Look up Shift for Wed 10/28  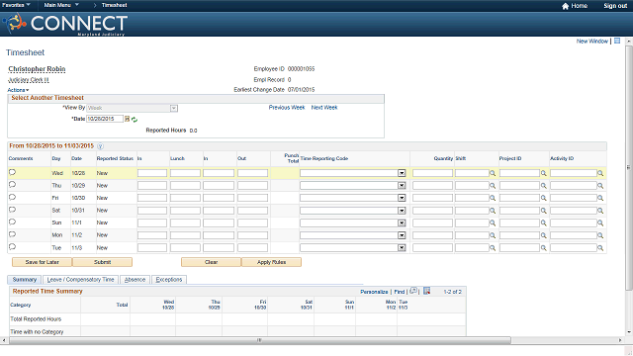point(493,173)
